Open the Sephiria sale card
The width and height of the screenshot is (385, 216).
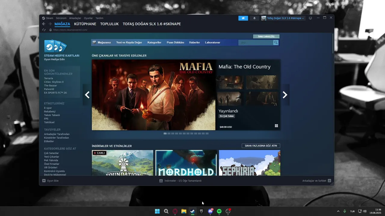click(x=250, y=163)
